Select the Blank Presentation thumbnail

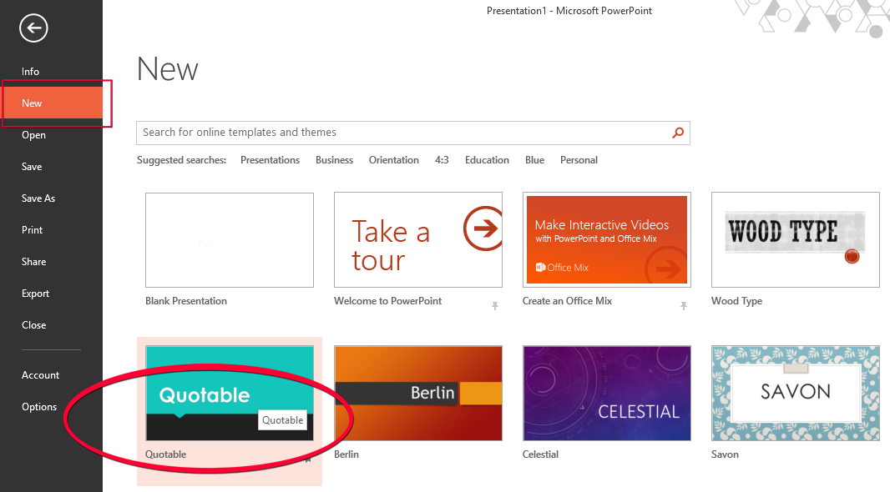(x=230, y=240)
